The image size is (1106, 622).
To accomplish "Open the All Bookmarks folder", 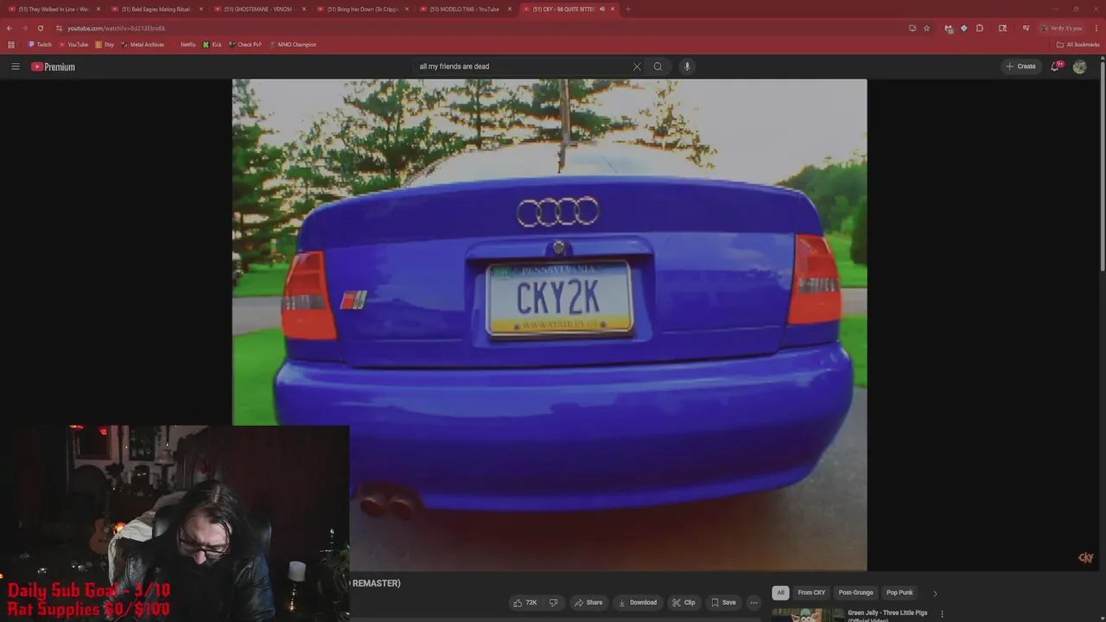I will 1077,44.
